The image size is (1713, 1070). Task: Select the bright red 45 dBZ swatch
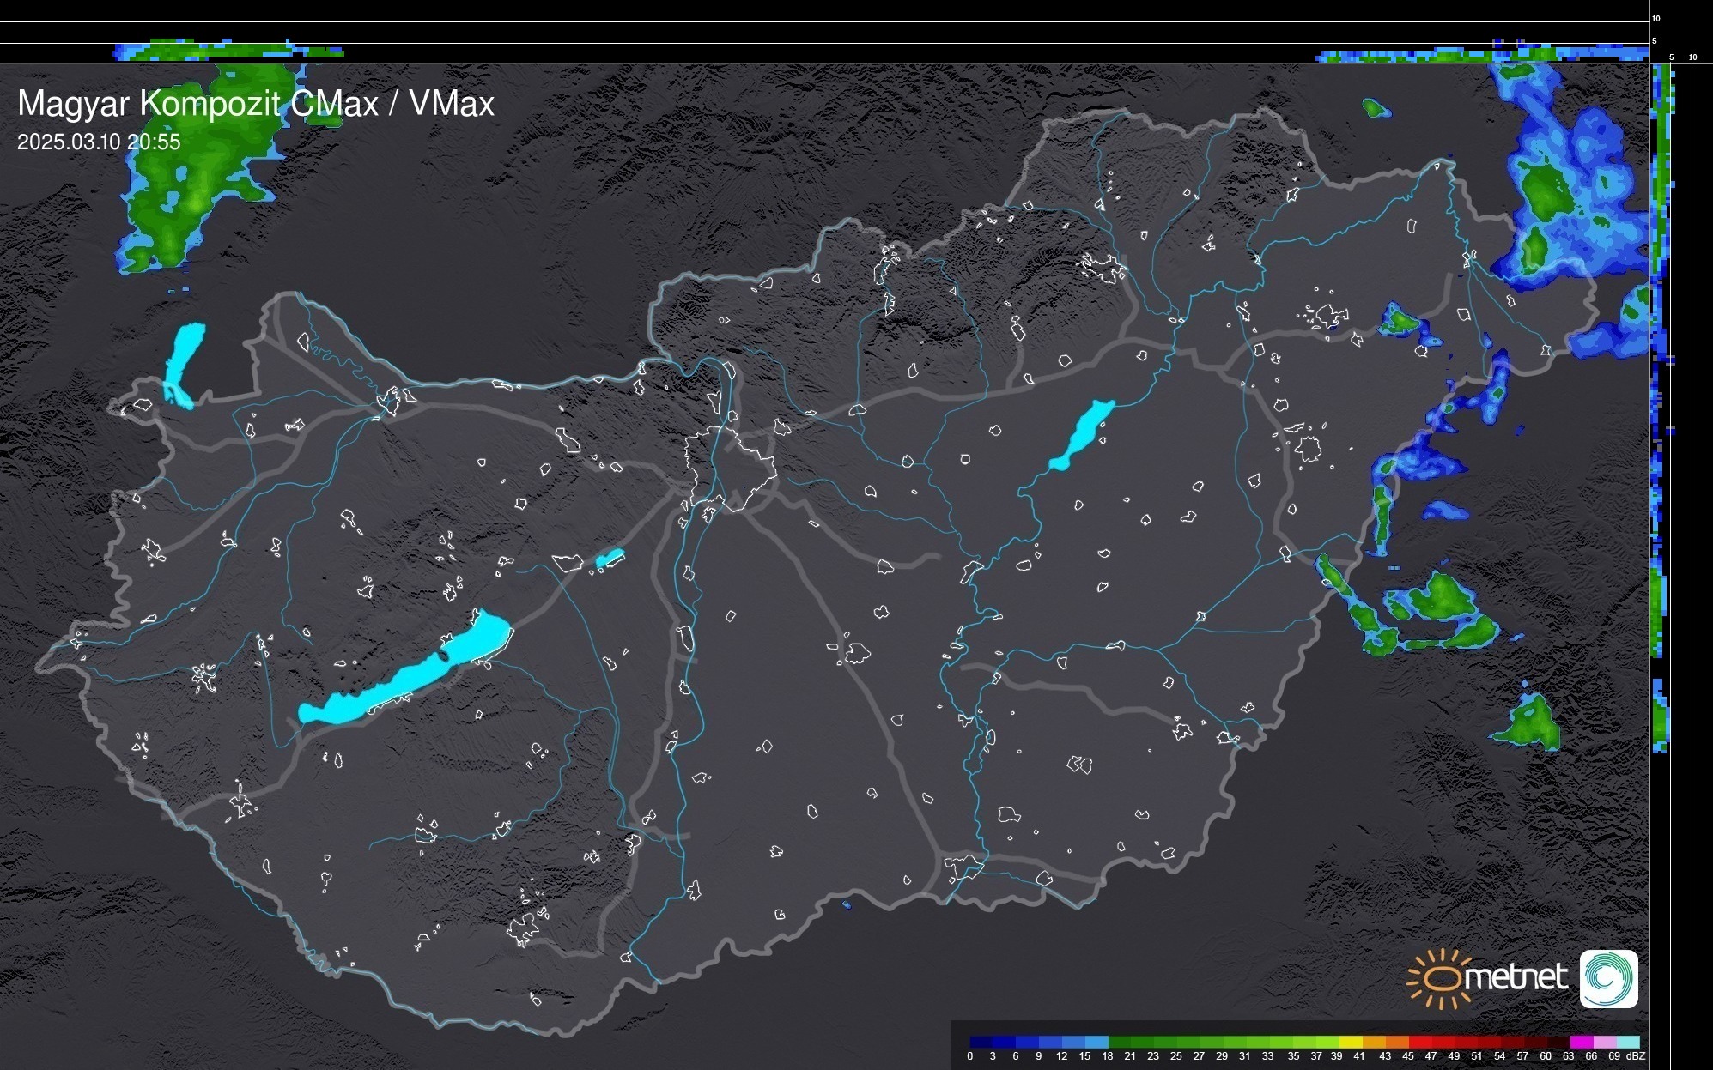point(1419,1043)
